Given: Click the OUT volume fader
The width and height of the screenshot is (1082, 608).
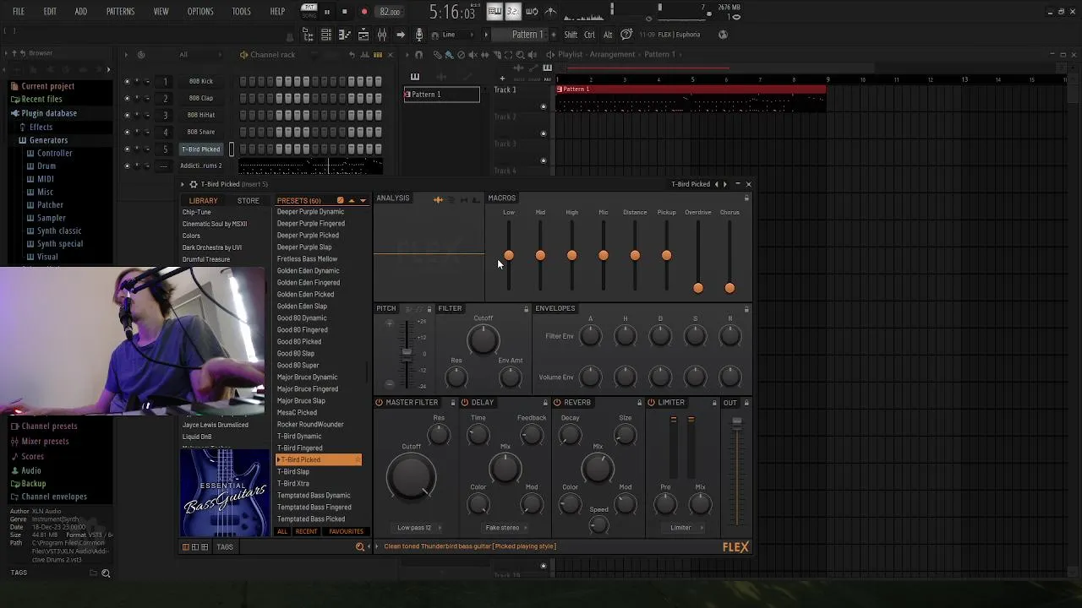Looking at the screenshot, I should click(737, 424).
